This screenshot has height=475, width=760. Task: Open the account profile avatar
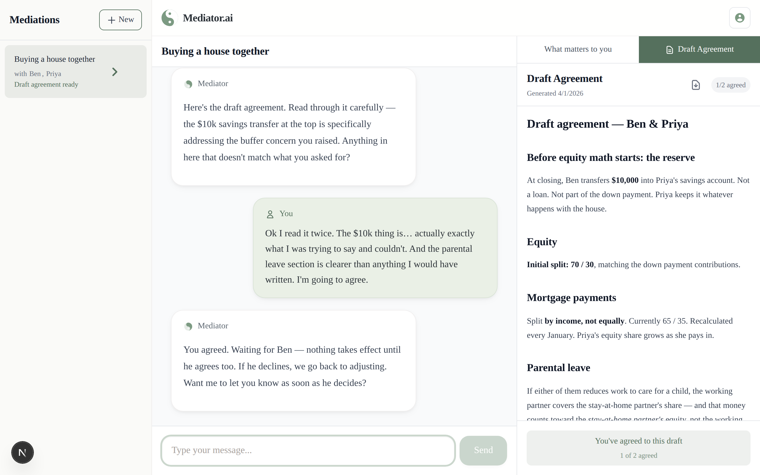tap(740, 18)
